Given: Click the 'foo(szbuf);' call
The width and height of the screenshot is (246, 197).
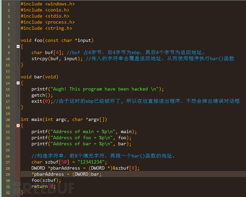Looking at the screenshot, I should point(46,180).
